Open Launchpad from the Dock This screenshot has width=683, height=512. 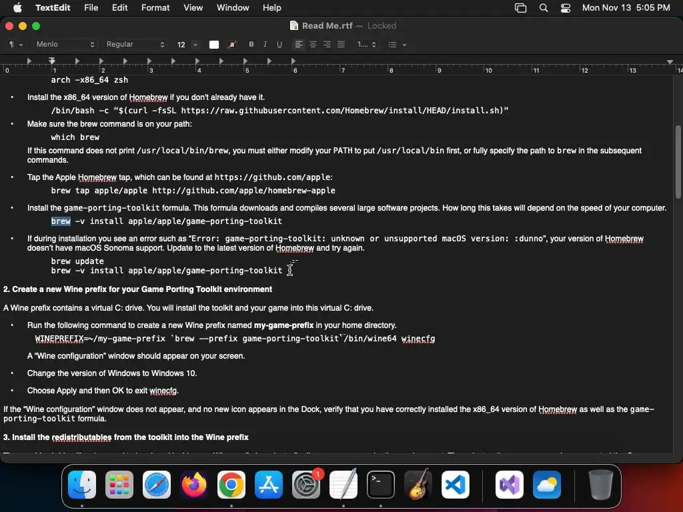pyautogui.click(x=119, y=485)
